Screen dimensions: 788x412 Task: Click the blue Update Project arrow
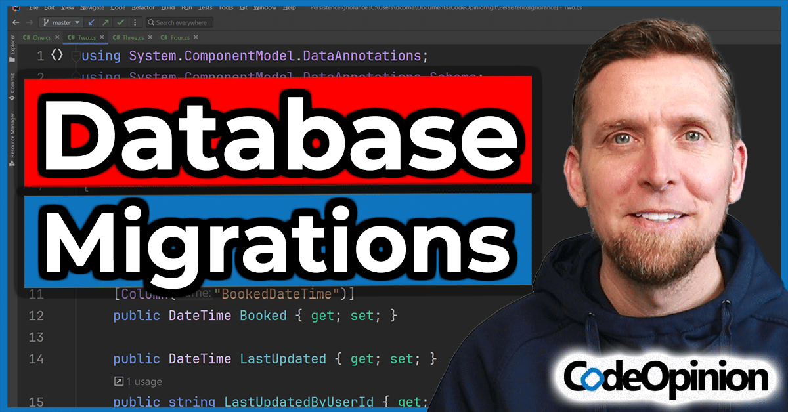(x=92, y=22)
